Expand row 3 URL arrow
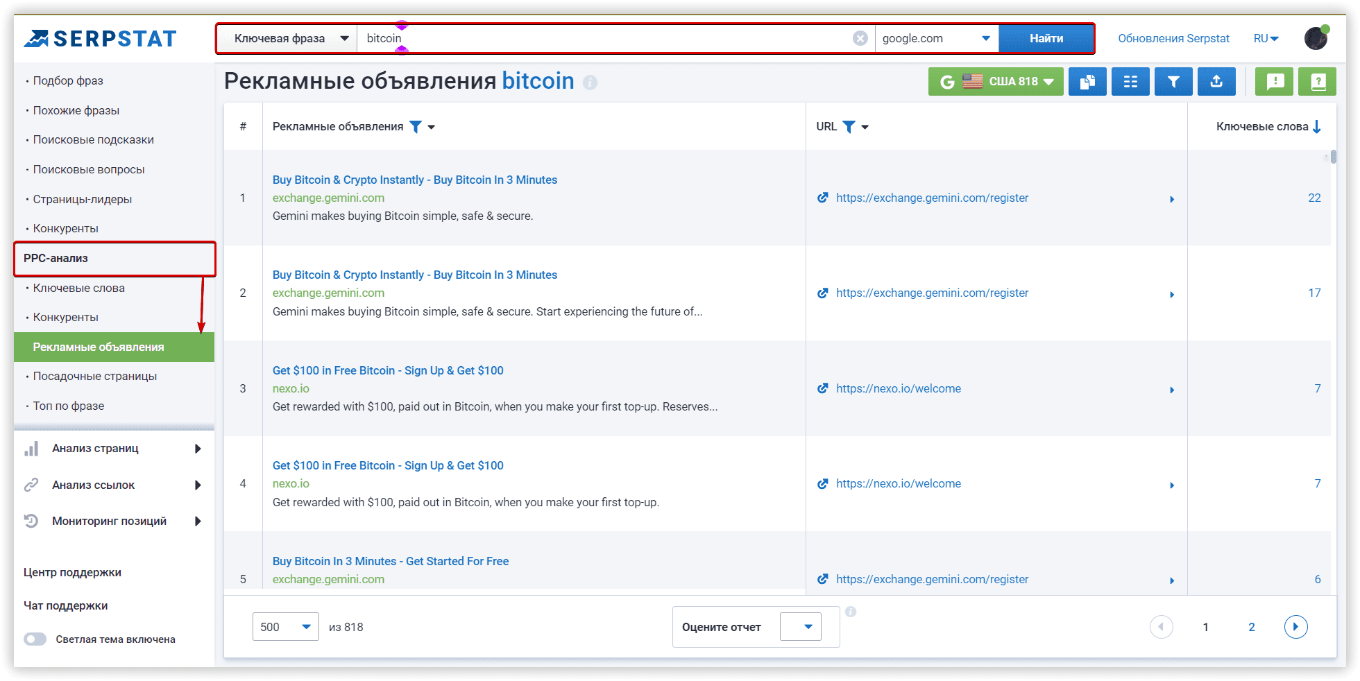Image resolution: width=1360 pixels, height=681 pixels. click(x=1172, y=390)
